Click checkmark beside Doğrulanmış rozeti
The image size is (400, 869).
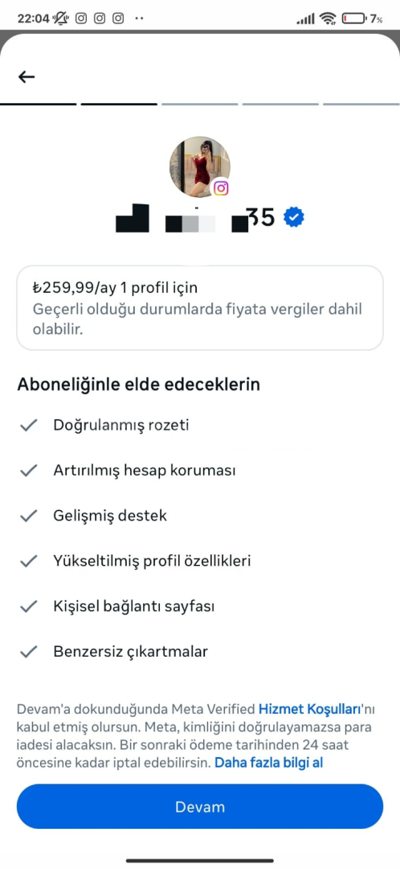coord(28,425)
